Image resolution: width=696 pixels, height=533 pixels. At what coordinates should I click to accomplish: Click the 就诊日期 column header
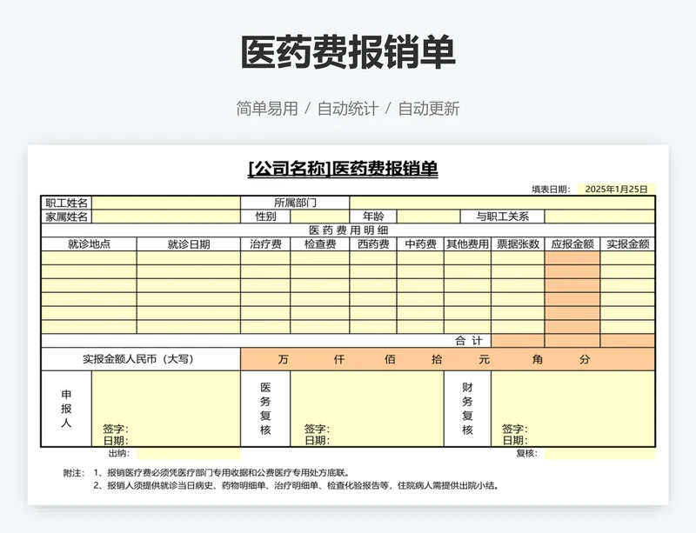189,244
